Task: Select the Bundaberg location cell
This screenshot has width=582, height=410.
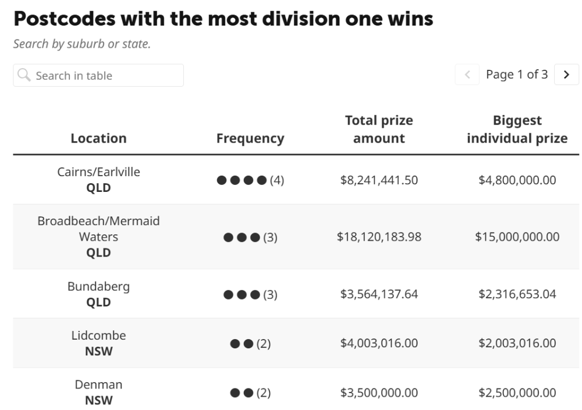Action: (x=99, y=294)
